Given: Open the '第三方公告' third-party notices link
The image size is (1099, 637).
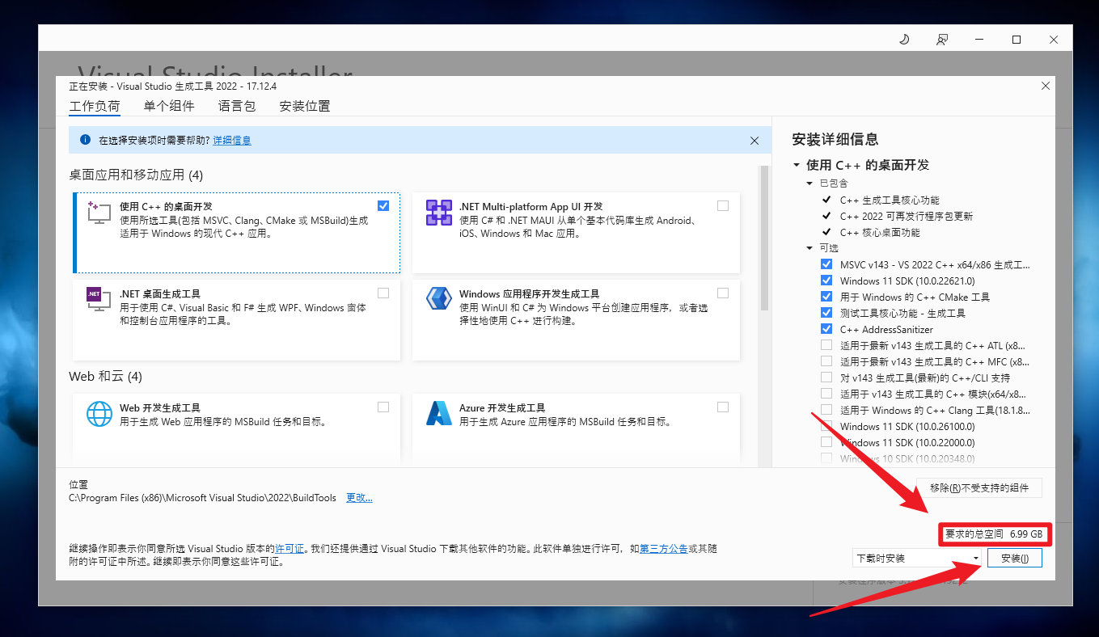Looking at the screenshot, I should (664, 548).
